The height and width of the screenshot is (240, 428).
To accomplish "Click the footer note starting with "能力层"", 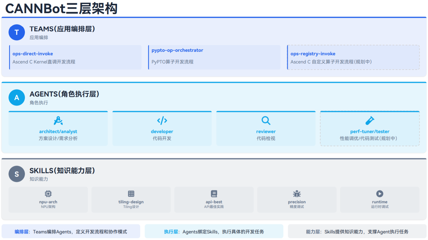I will coord(357,232).
